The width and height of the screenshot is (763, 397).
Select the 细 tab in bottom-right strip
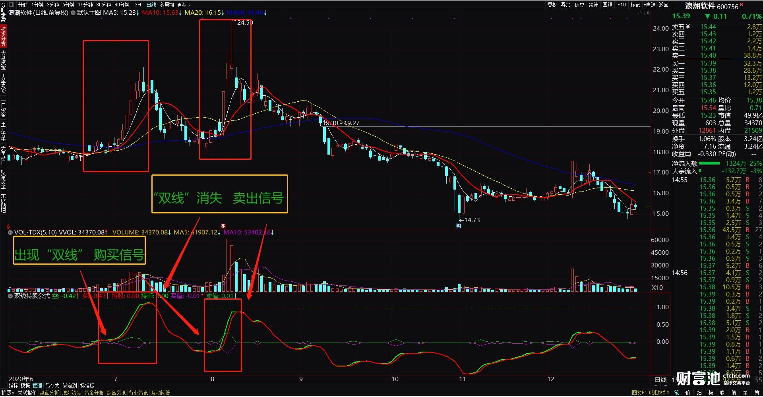pos(699,393)
